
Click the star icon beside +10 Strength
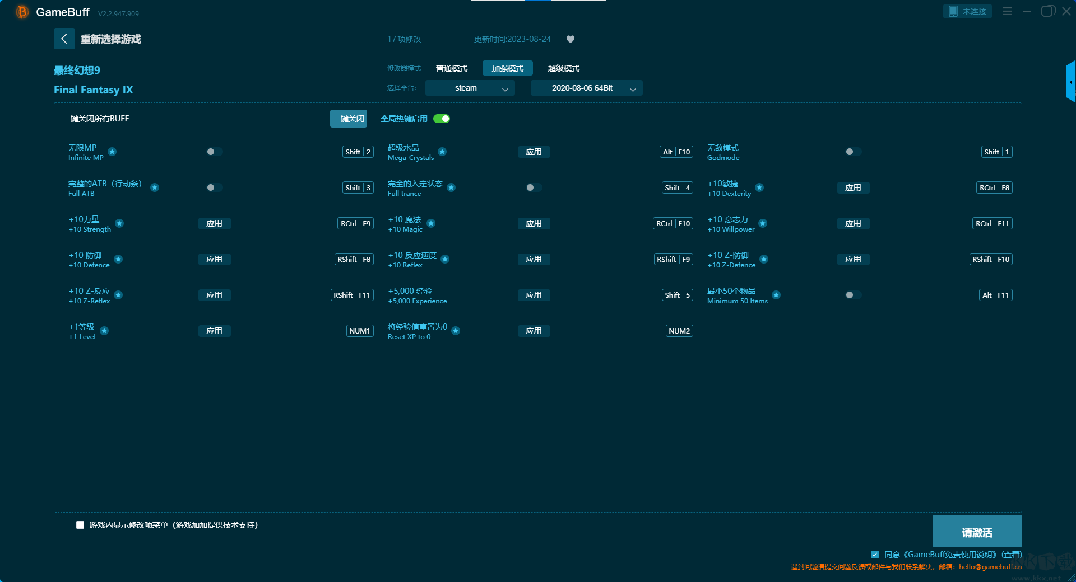(x=119, y=223)
